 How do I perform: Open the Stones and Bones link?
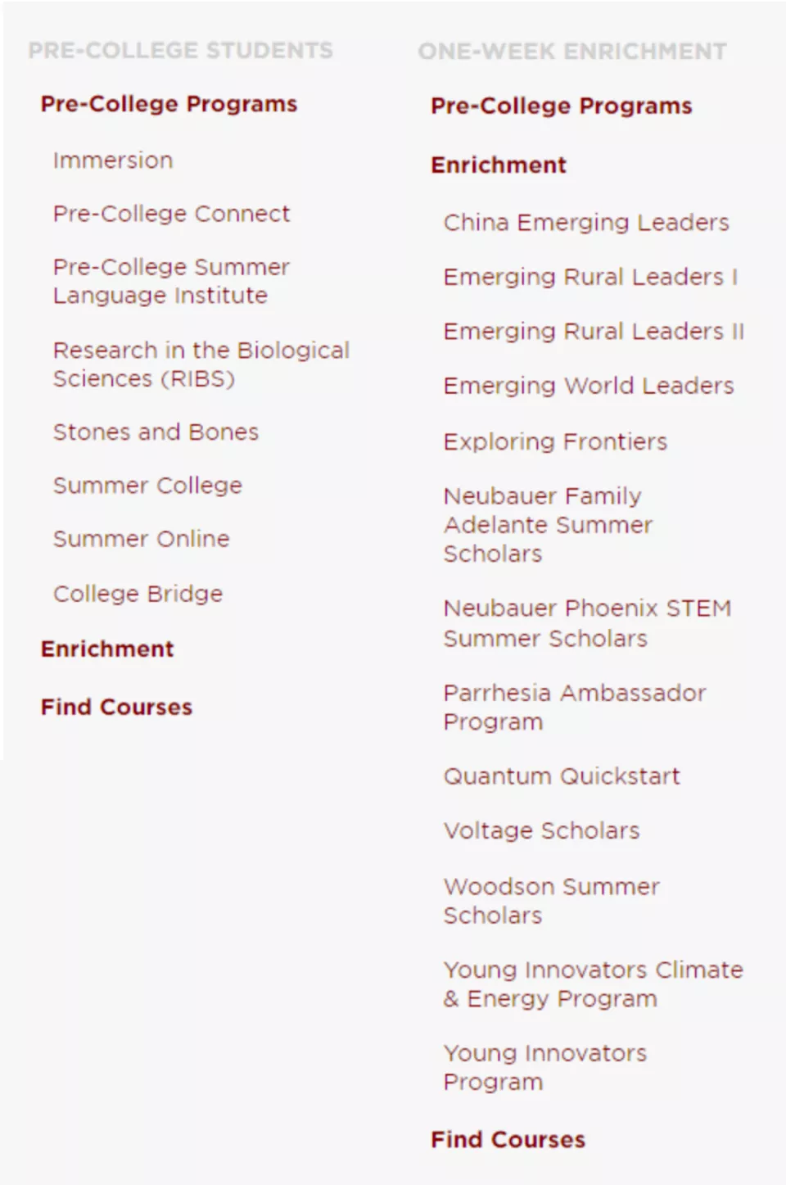[x=156, y=432]
